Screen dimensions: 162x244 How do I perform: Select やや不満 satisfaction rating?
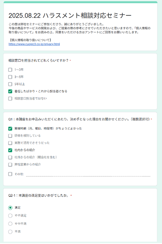[x=10, y=224]
